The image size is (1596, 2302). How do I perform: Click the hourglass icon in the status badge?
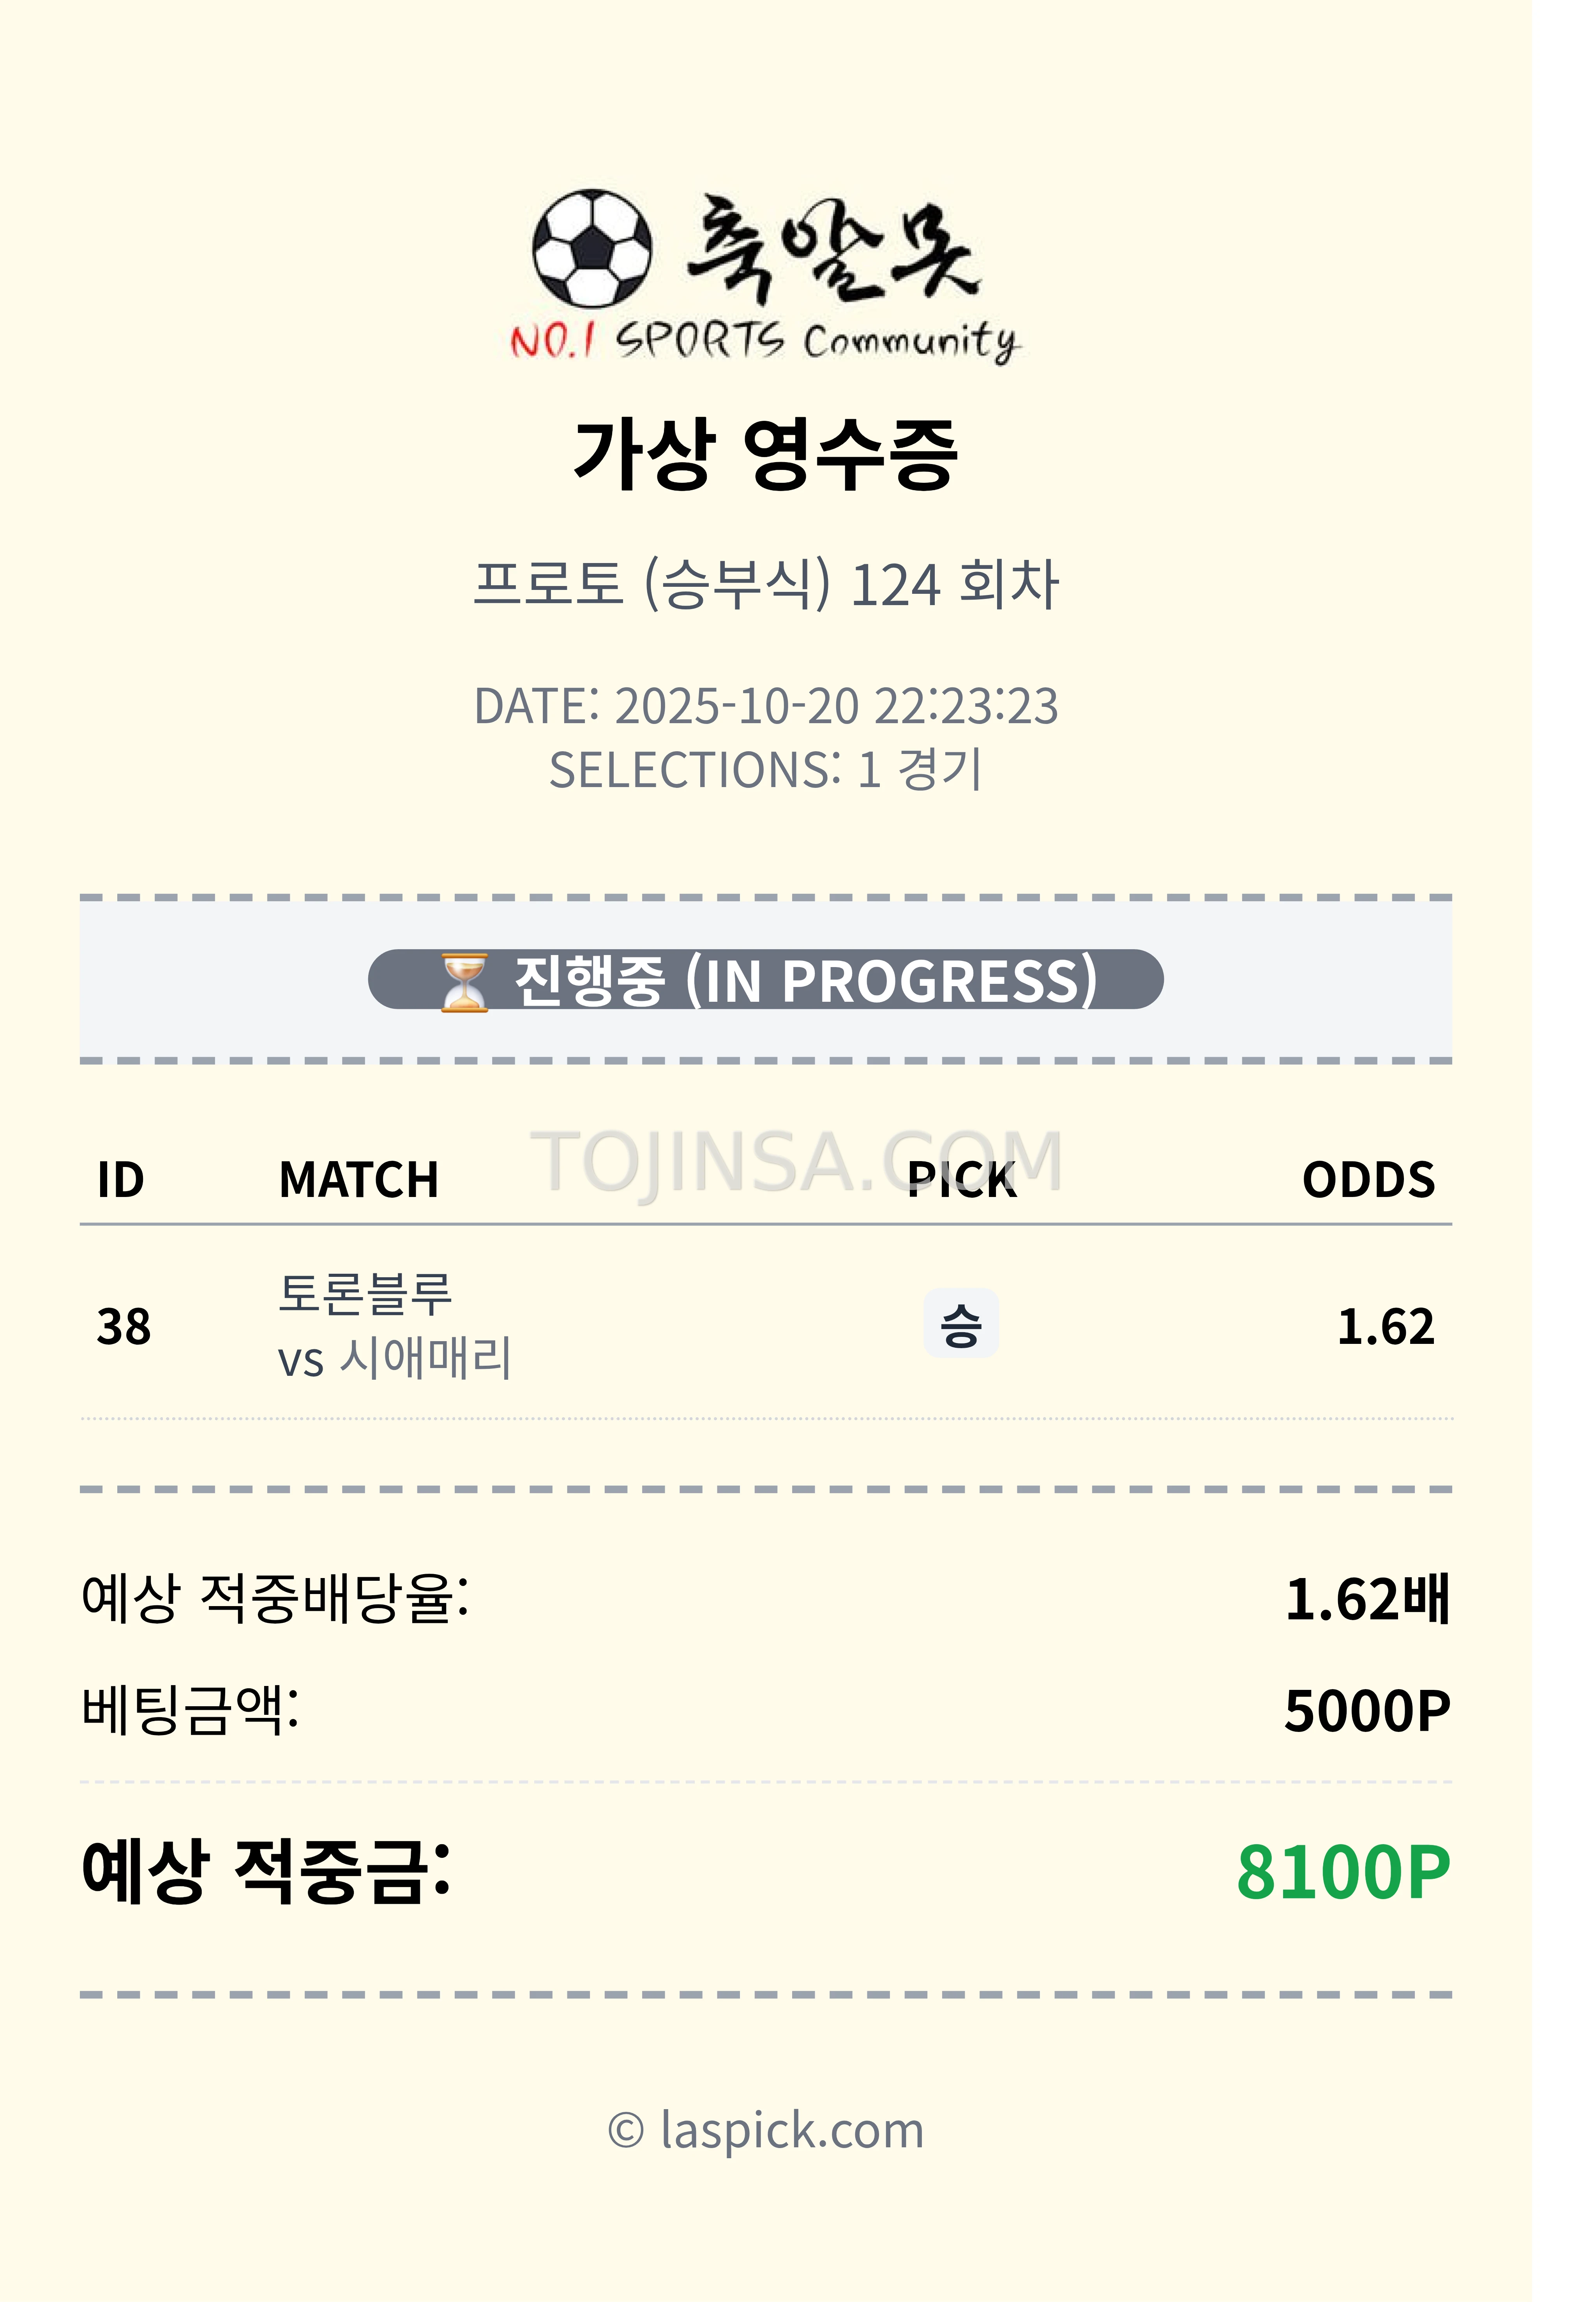(x=465, y=981)
